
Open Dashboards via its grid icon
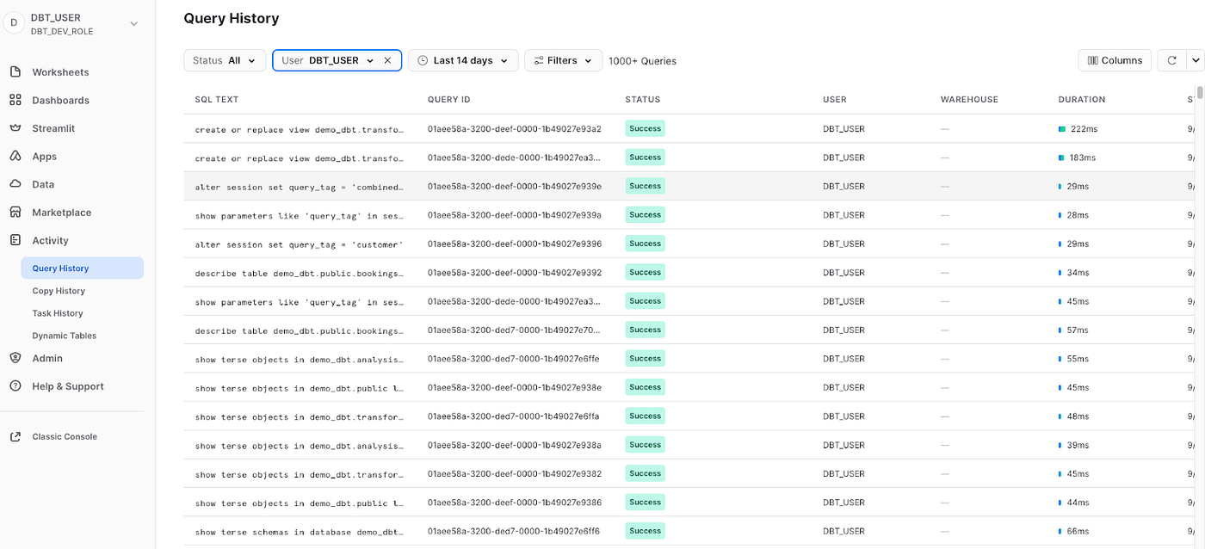[15, 100]
